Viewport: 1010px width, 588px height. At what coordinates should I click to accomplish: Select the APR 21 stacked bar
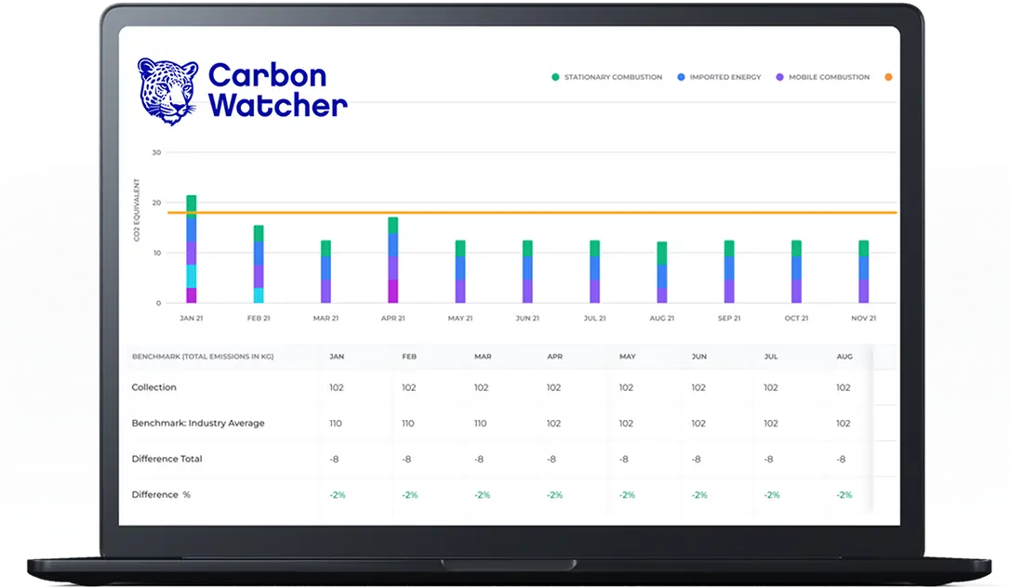pos(393,260)
